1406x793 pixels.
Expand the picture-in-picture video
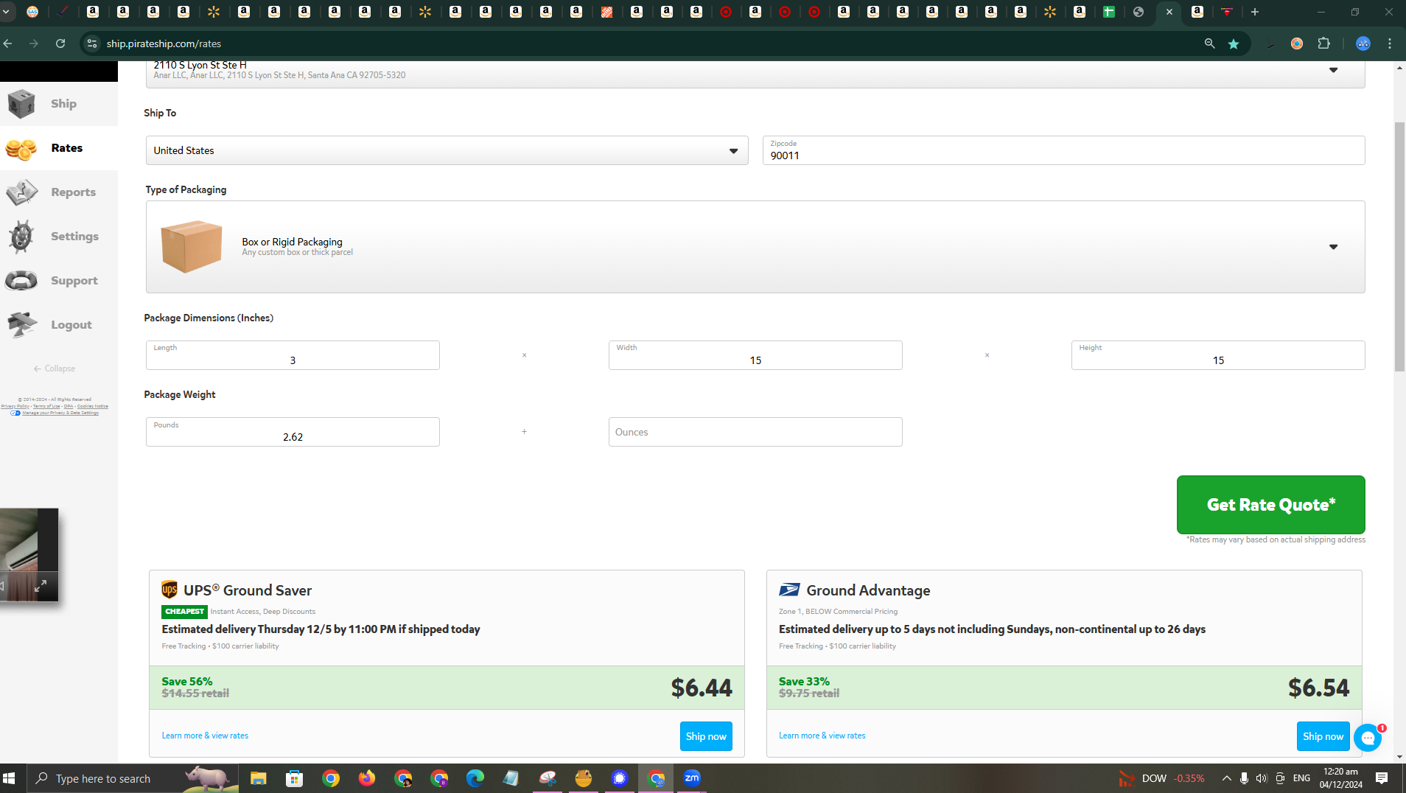click(41, 585)
